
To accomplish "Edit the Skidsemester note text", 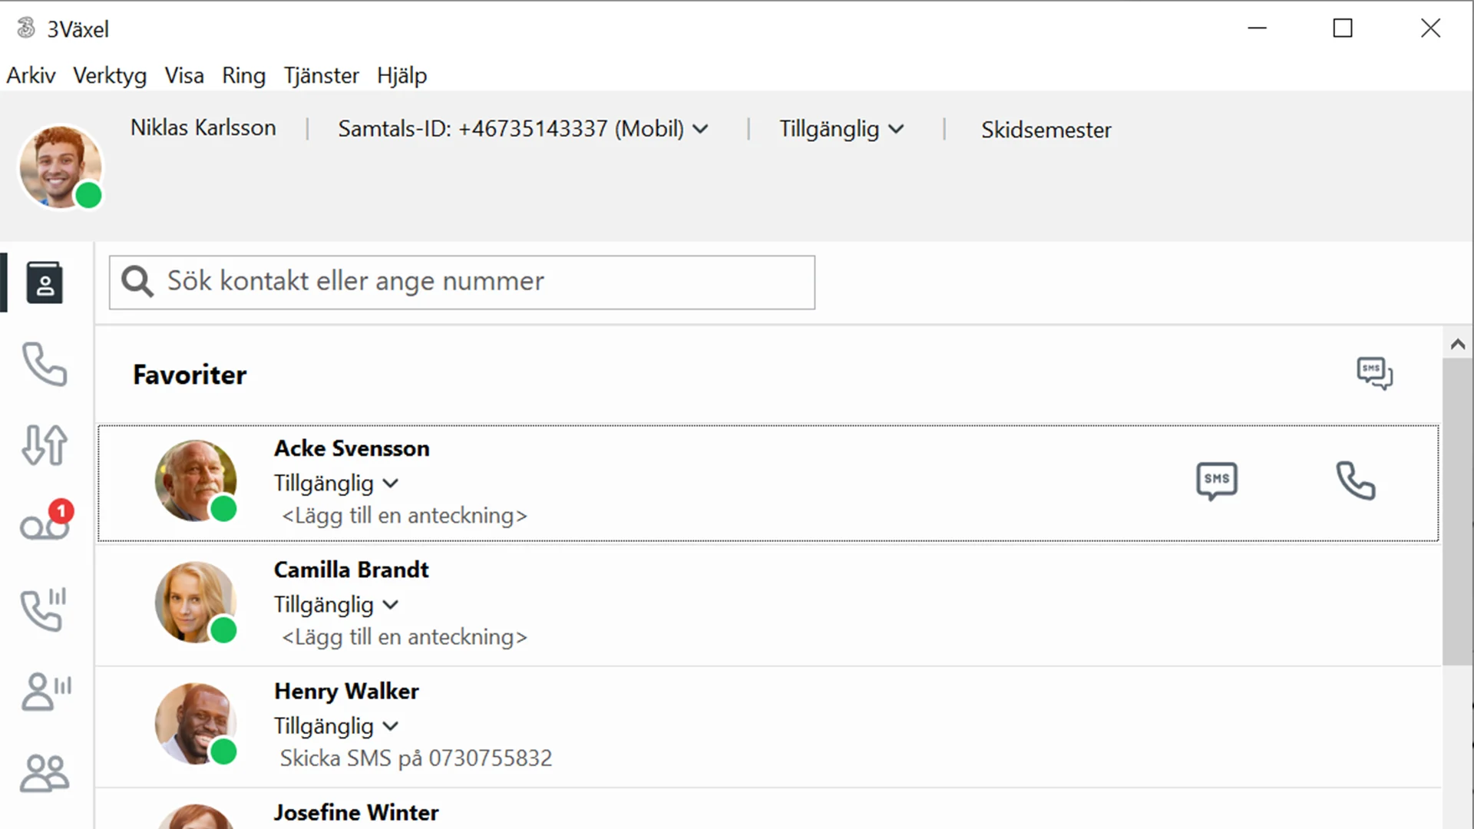I will (1046, 130).
